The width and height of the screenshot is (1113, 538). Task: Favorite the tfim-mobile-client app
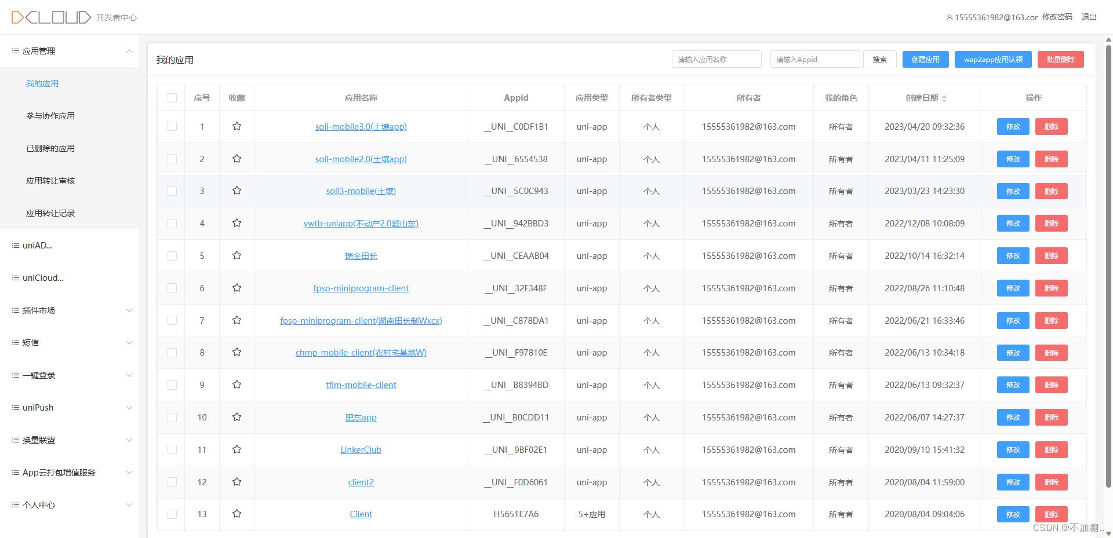(x=237, y=385)
